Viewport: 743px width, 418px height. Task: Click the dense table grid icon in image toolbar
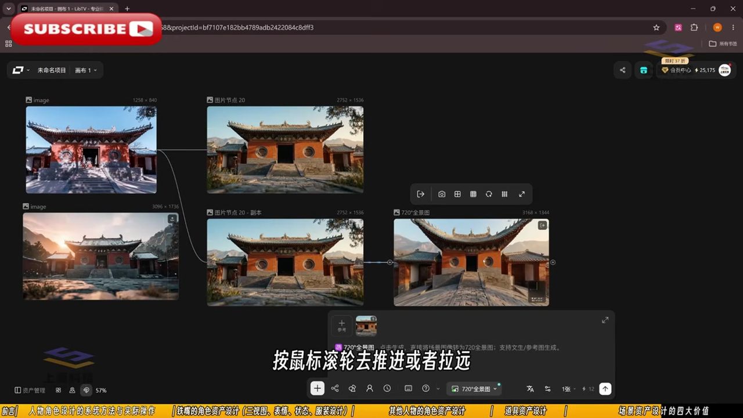point(473,194)
